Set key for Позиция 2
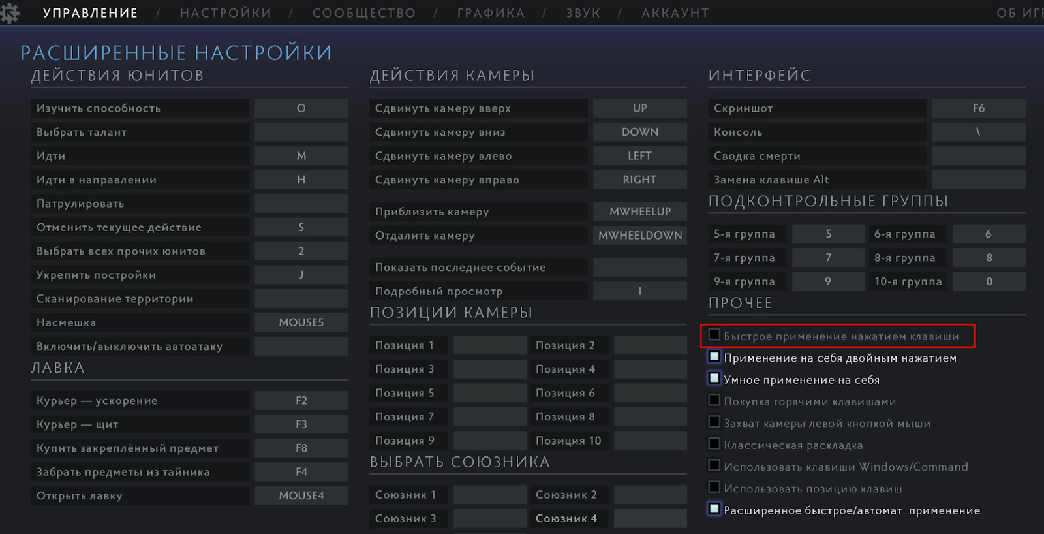This screenshot has width=1044, height=534. 651,345
